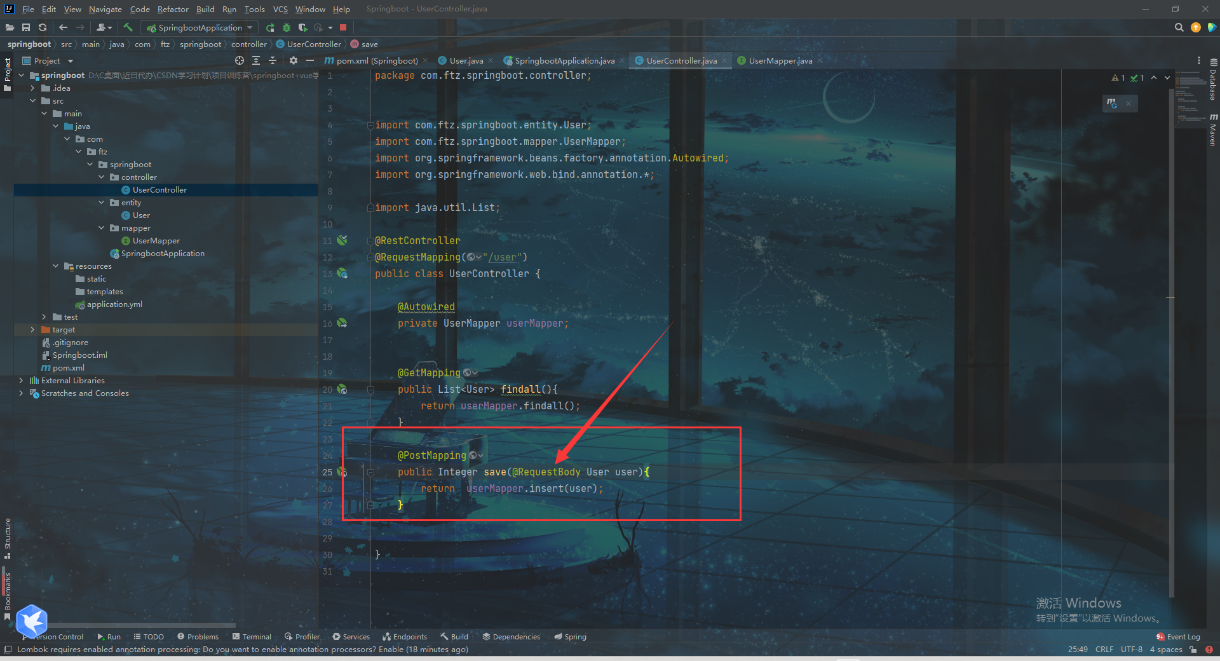
Task: Toggle the Structure tool window stripe button
Action: coord(8,539)
